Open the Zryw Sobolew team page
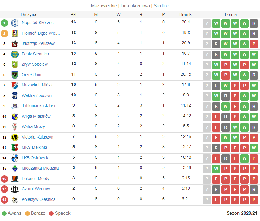260x221 pixels. (x=35, y=64)
